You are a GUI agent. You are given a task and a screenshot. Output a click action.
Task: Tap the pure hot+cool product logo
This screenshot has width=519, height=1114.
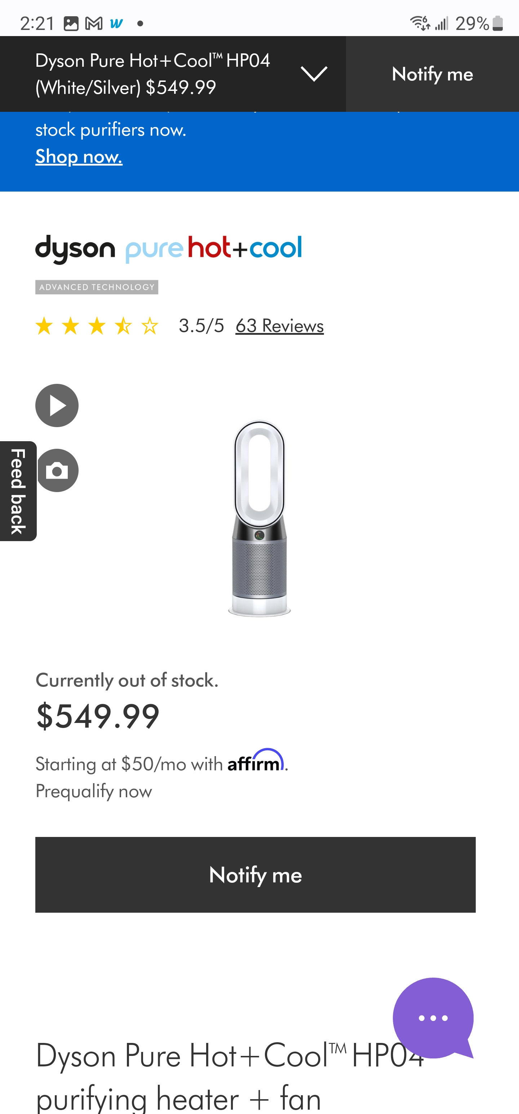pyautogui.click(x=213, y=249)
